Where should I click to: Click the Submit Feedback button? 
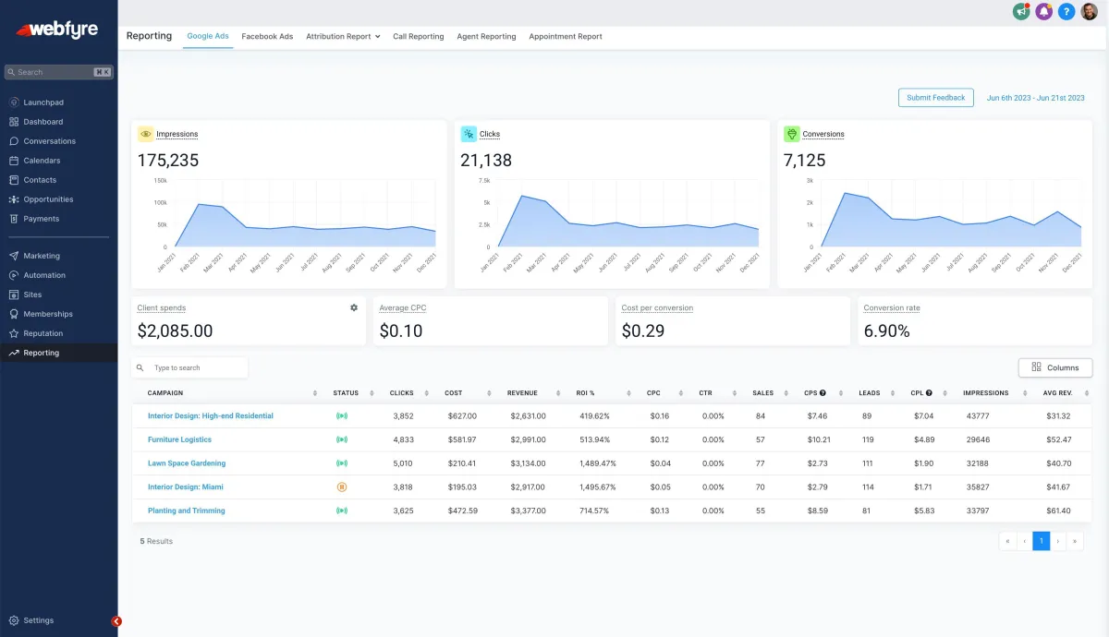[x=935, y=98]
